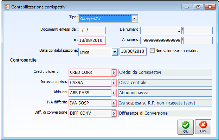Click the Incasso corrisp. CASSA field
The image size is (219, 140).
(90, 83)
